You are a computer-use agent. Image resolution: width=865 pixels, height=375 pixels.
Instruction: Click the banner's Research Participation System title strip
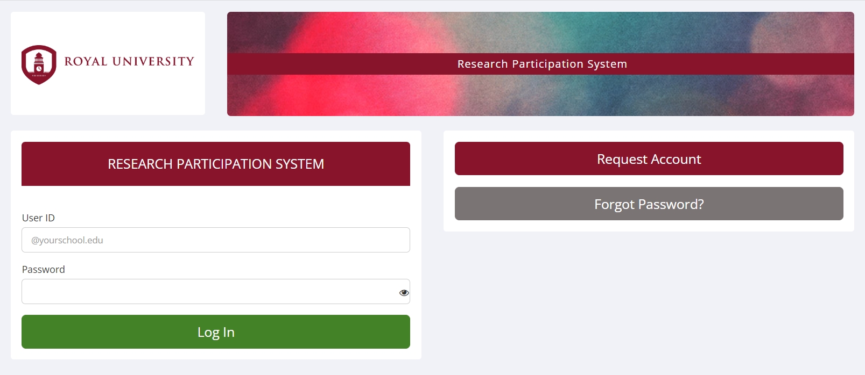[540, 64]
